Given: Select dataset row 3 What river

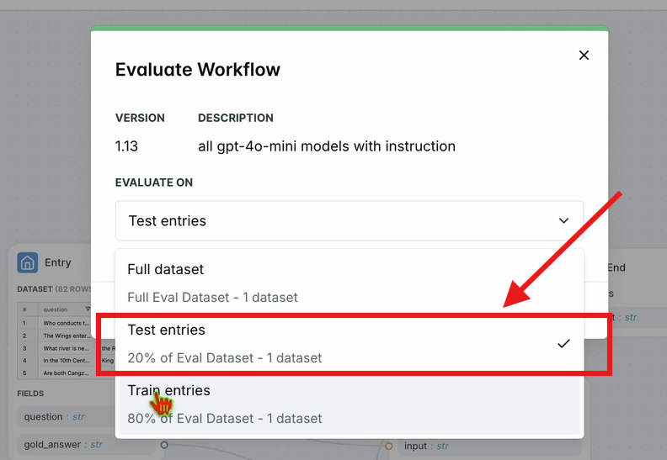Looking at the screenshot, I should [x=66, y=348].
